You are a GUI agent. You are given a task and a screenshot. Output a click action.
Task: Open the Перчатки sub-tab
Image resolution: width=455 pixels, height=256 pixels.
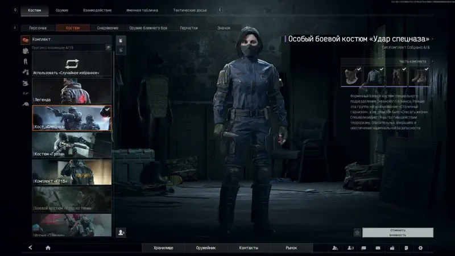pyautogui.click(x=189, y=28)
